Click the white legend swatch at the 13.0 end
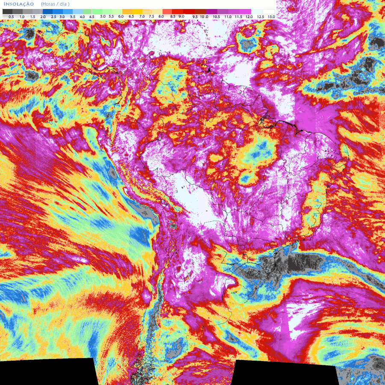The height and width of the screenshot is (385, 385). tap(269, 12)
